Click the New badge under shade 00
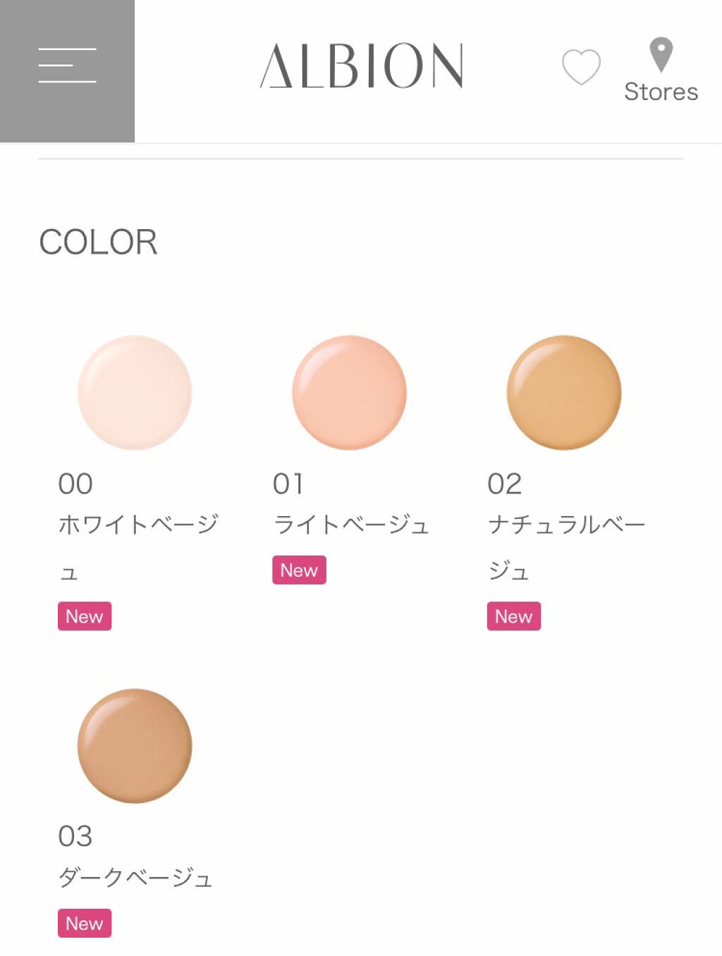Viewport: 722px width, 956px height. (85, 616)
